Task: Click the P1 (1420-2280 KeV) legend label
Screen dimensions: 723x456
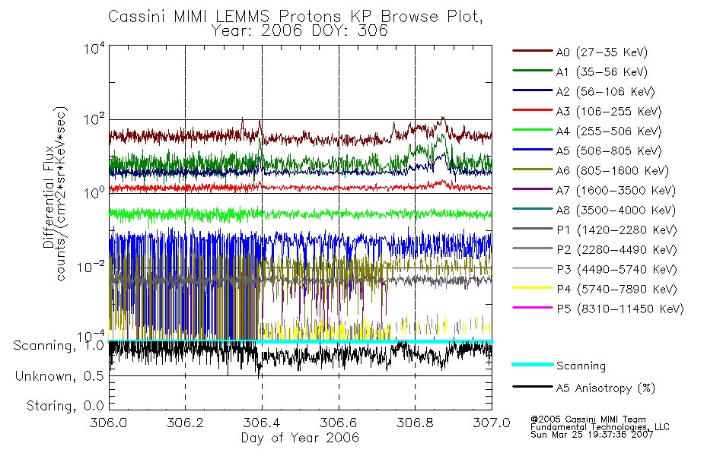Action: coord(616,230)
